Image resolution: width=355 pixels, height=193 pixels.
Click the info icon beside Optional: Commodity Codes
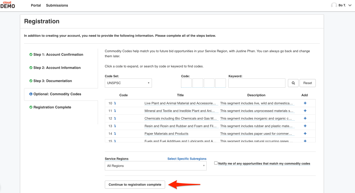31,94
